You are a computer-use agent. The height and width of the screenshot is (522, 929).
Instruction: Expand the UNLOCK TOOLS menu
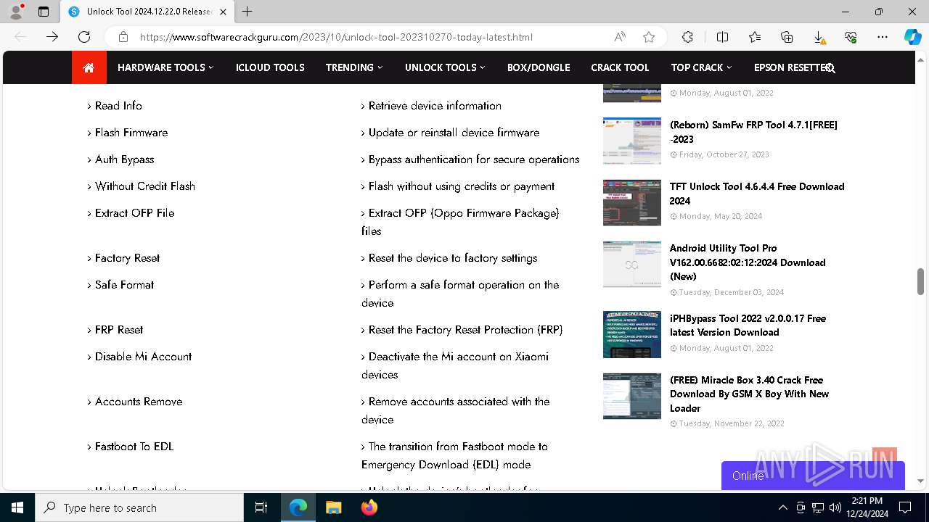[x=445, y=67]
